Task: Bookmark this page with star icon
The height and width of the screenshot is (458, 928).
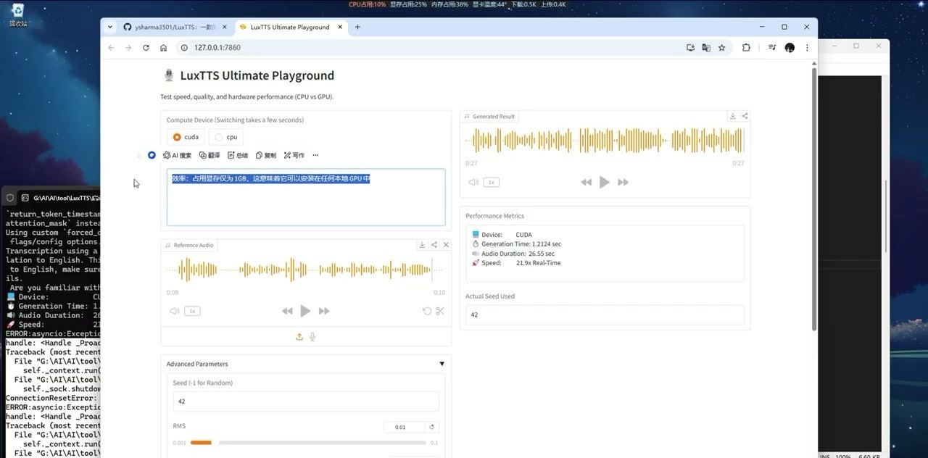Action: [x=721, y=48]
